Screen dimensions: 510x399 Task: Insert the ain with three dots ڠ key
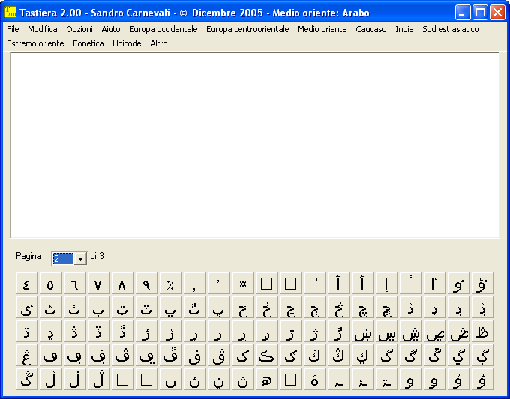click(x=27, y=355)
